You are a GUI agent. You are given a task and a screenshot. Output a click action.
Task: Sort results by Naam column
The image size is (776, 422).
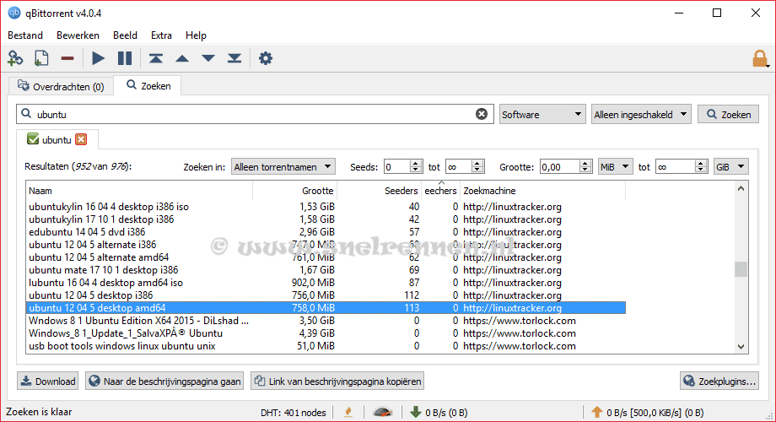tap(139, 191)
